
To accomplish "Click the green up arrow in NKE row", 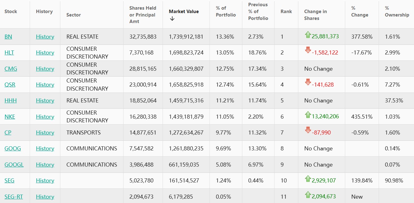I will (308, 115).
